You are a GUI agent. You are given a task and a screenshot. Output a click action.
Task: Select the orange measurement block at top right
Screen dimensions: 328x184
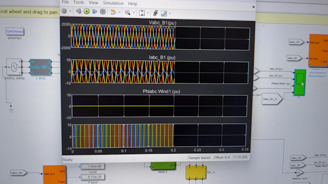coord(318,50)
